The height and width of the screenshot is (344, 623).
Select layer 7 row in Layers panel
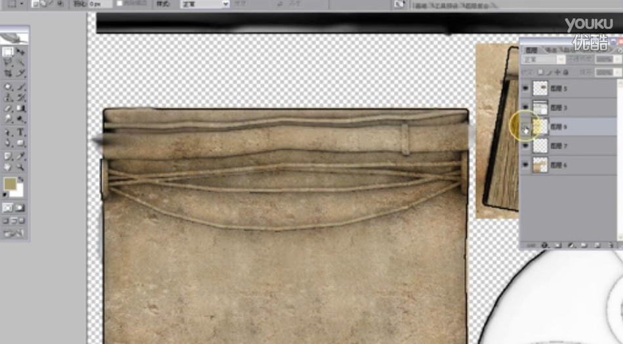click(569, 146)
